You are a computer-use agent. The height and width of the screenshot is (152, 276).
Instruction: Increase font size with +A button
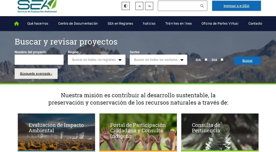[x=149, y=6]
